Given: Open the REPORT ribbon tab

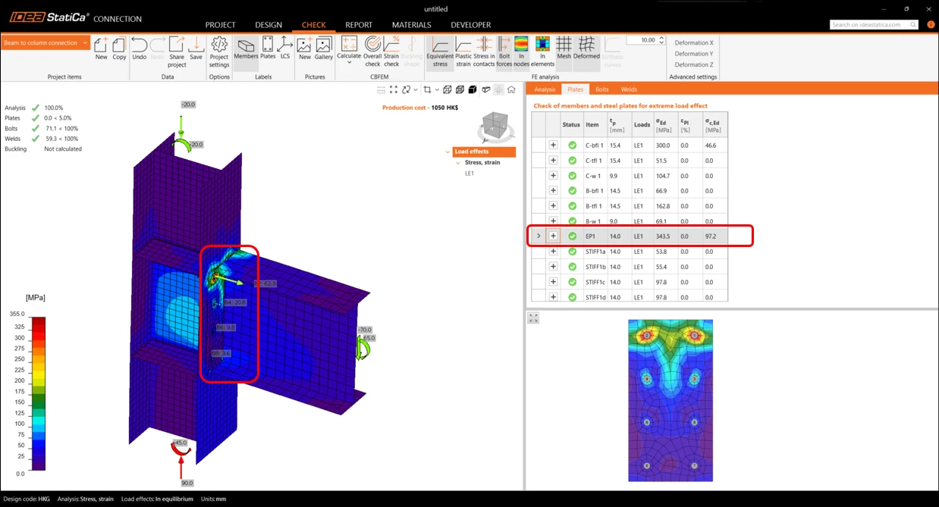Looking at the screenshot, I should 359,25.
